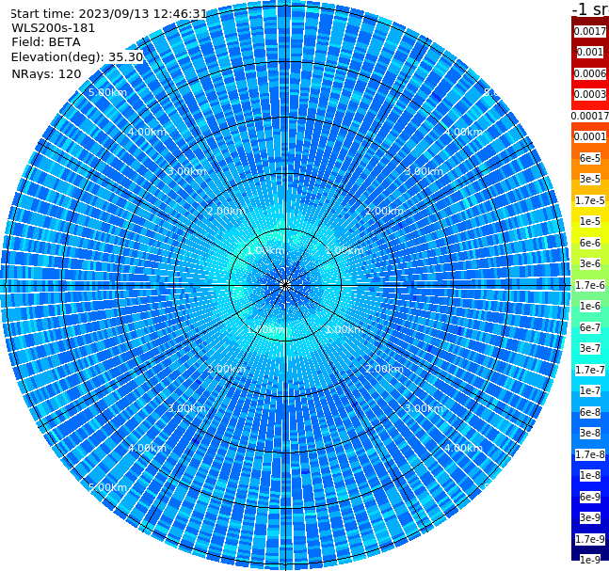
Task: Select the WLS200s-181 instrument label
Action: (54, 28)
